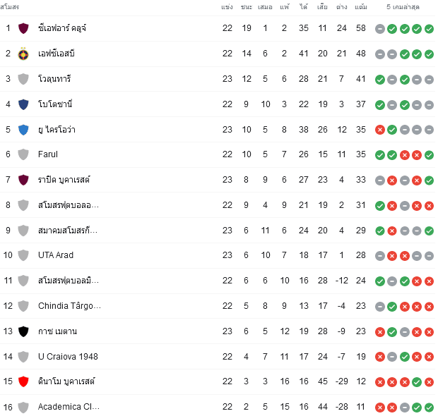Click the last green win icon in row 16
Viewport: 438px width, 416px height.
[429, 408]
